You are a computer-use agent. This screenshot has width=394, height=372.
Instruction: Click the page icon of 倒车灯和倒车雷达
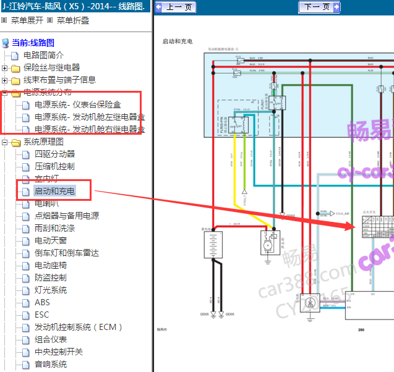(x=25, y=254)
